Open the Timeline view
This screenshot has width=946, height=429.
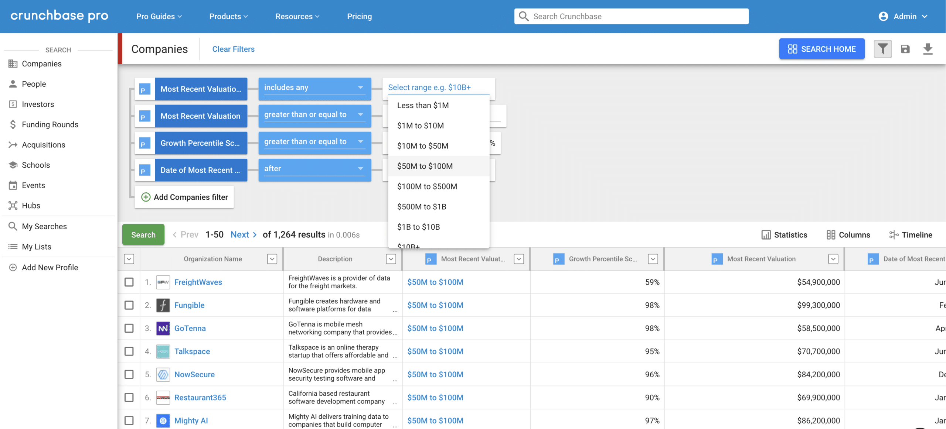[x=911, y=235]
